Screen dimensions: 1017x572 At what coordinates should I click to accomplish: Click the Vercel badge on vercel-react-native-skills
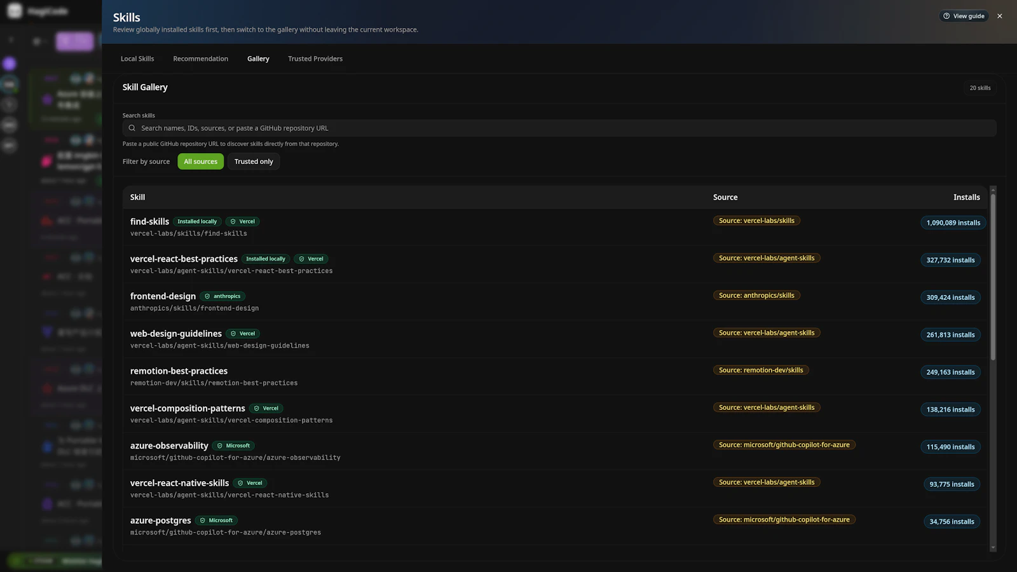point(250,483)
